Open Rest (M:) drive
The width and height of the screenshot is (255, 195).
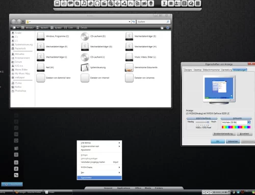point(45,67)
